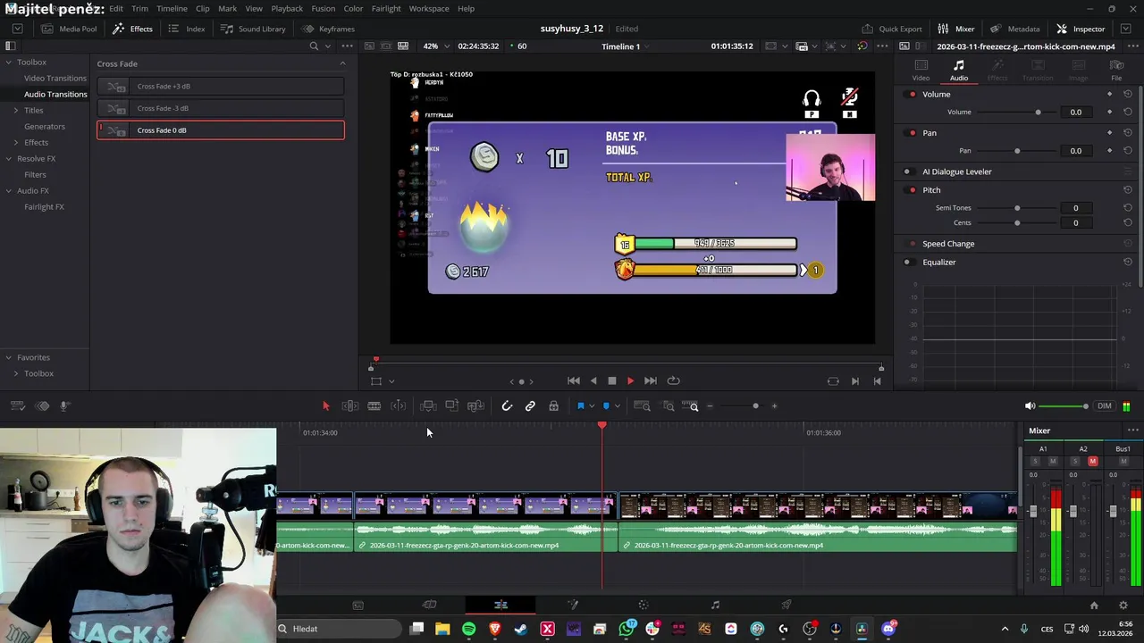Screen dimensions: 1144x643
Task: Click the Full Extent Zoom icon
Action: (642, 406)
